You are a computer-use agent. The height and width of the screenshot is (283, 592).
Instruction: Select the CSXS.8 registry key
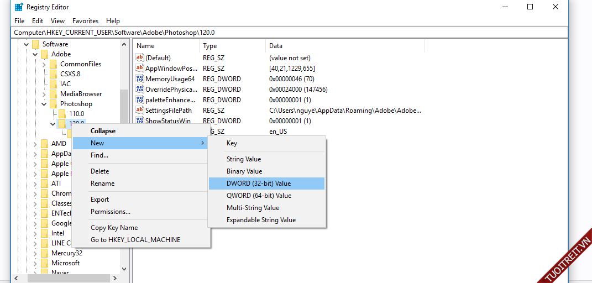pos(70,74)
